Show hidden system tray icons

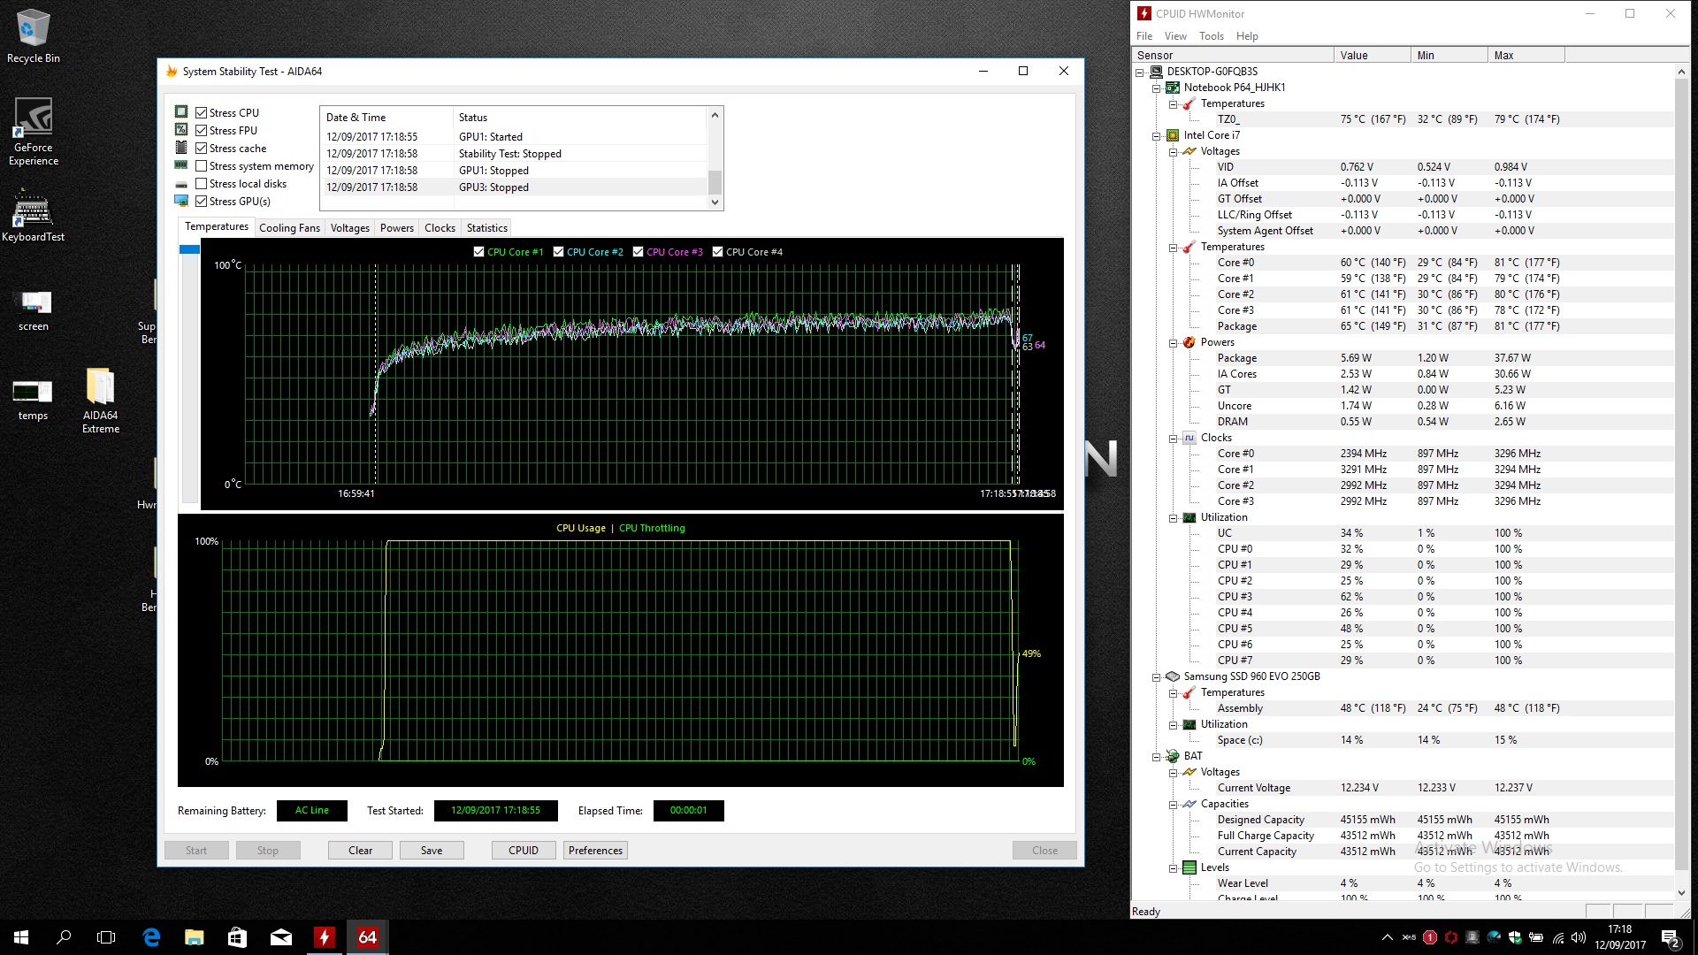1387,937
